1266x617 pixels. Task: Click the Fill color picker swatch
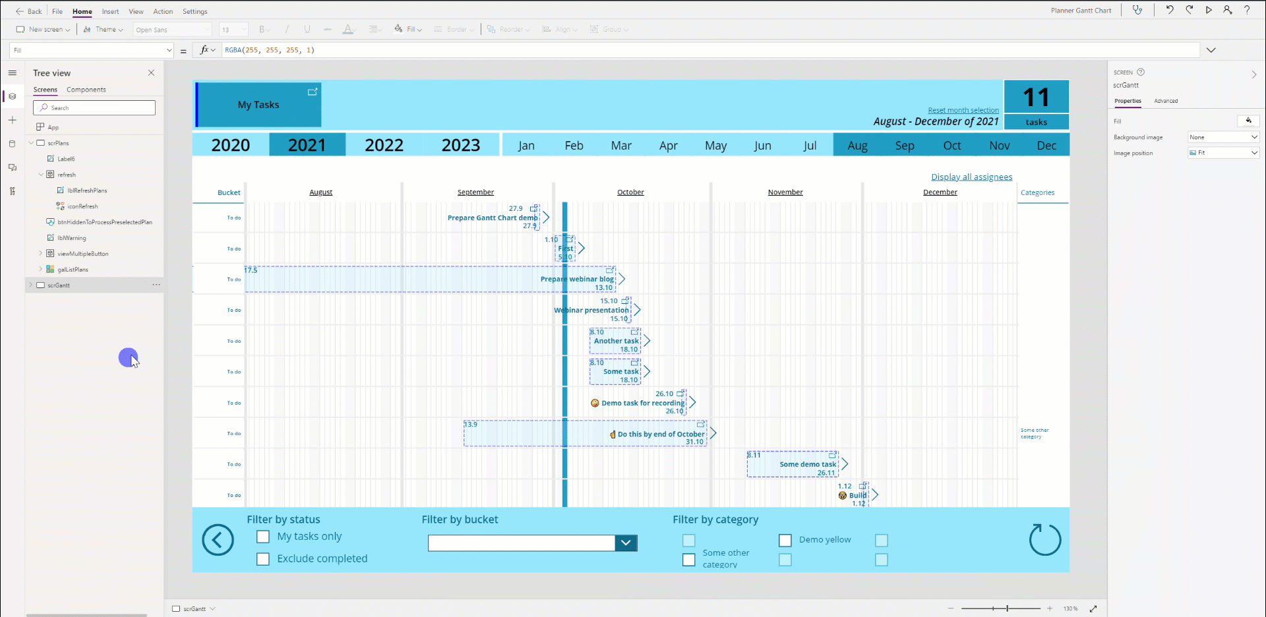[1248, 121]
